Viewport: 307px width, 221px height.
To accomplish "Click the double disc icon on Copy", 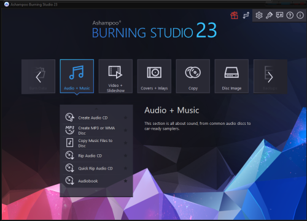I will (x=193, y=72).
